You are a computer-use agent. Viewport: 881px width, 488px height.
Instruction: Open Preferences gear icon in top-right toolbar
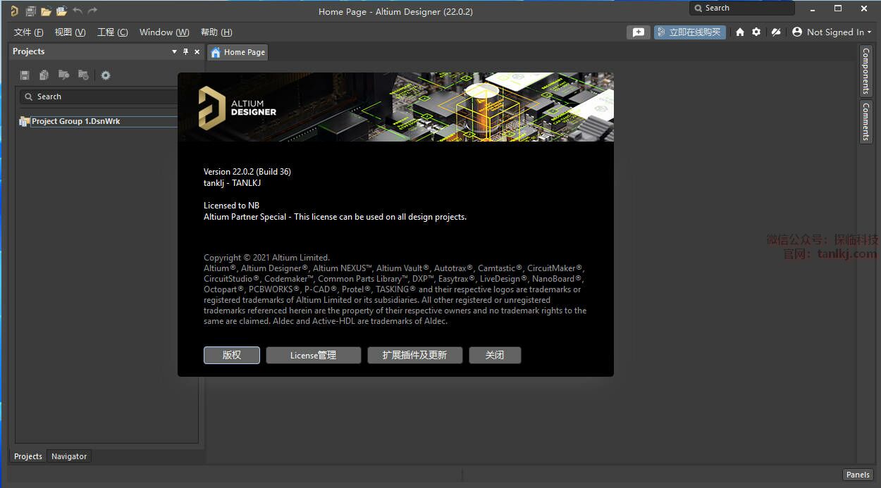tap(756, 32)
